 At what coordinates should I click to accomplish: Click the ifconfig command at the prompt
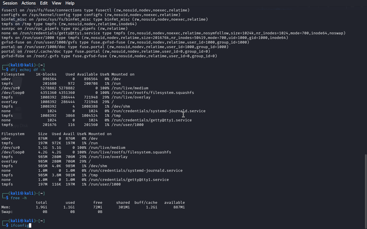point(19,226)
